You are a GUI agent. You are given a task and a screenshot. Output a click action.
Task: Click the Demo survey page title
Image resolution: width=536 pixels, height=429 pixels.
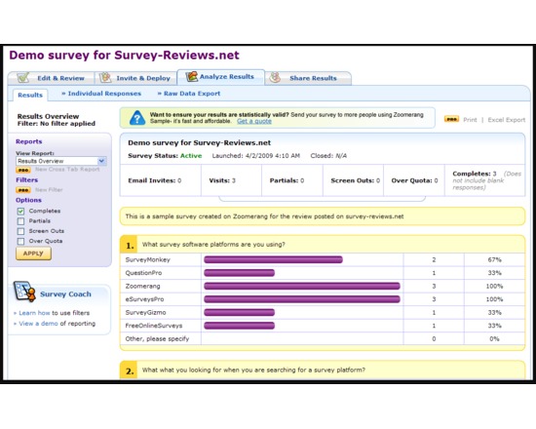coord(124,55)
